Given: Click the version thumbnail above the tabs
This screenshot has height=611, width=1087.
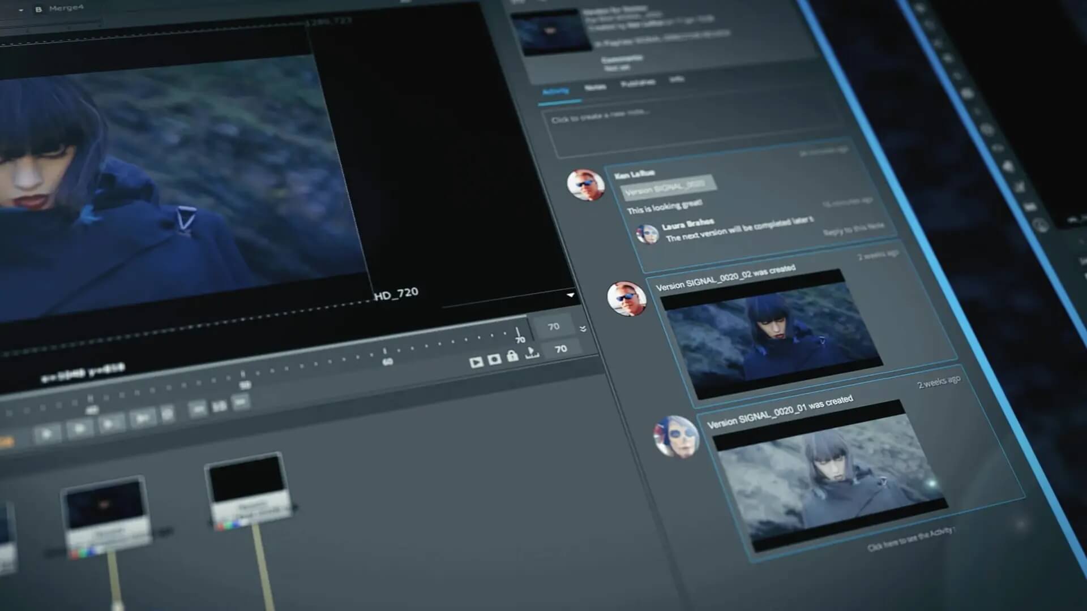Looking at the screenshot, I should pyautogui.click(x=551, y=32).
